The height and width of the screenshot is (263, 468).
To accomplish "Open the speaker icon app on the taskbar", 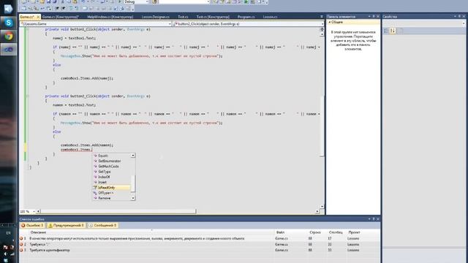I will tap(8, 8).
